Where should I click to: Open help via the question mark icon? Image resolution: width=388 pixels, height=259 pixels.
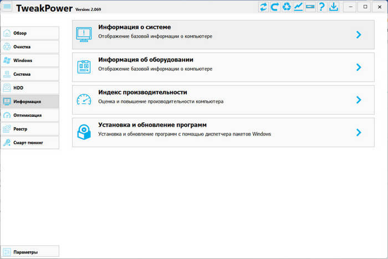pos(322,7)
